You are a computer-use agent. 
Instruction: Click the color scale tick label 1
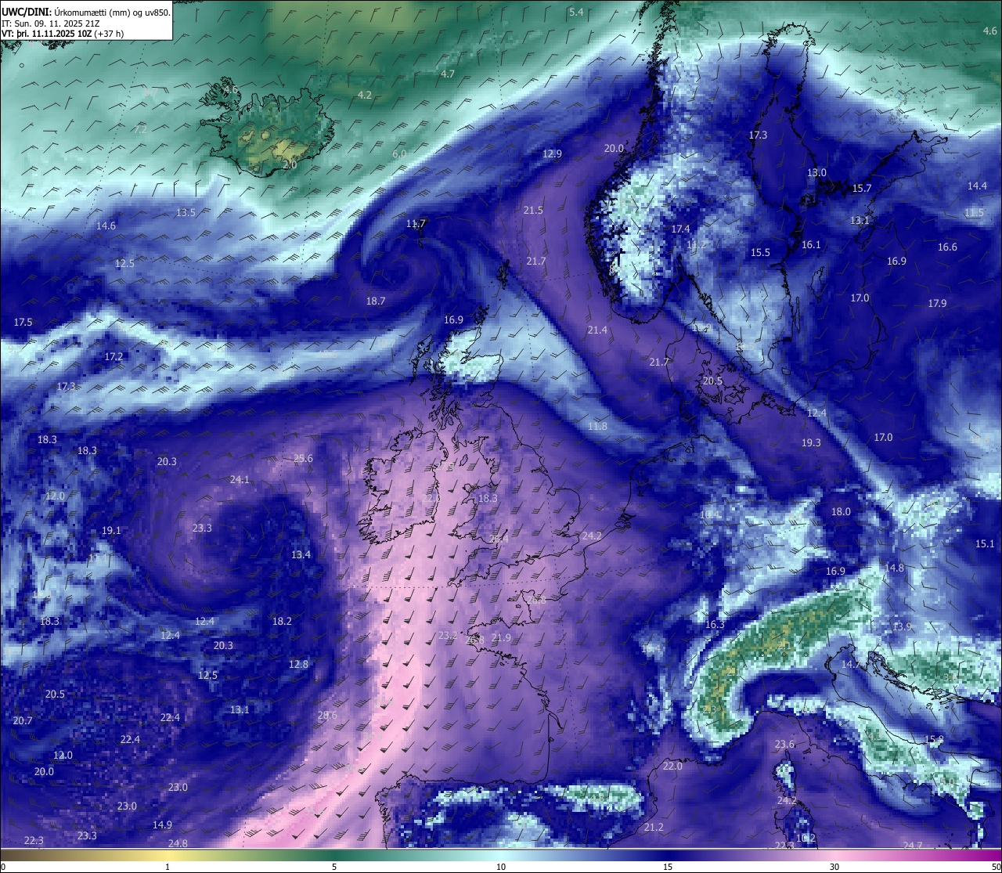click(x=168, y=866)
